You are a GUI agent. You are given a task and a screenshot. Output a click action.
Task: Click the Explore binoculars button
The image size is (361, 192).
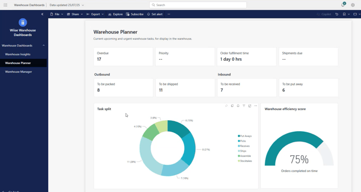pos(115,14)
